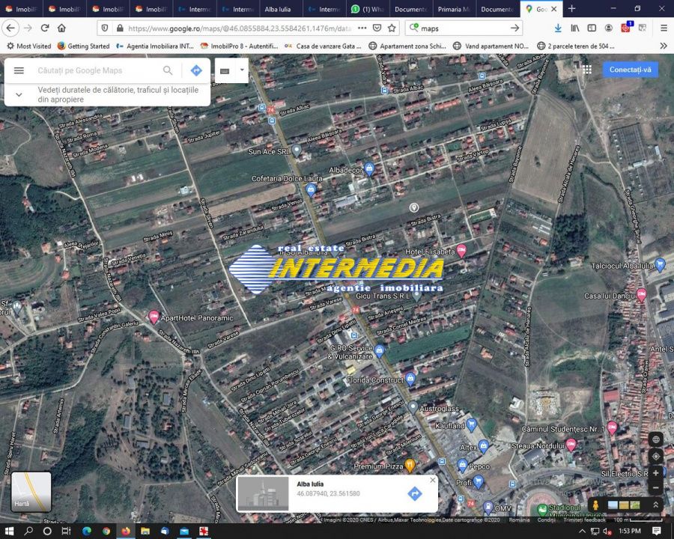
Task: Show my location on the map
Action: (x=656, y=456)
